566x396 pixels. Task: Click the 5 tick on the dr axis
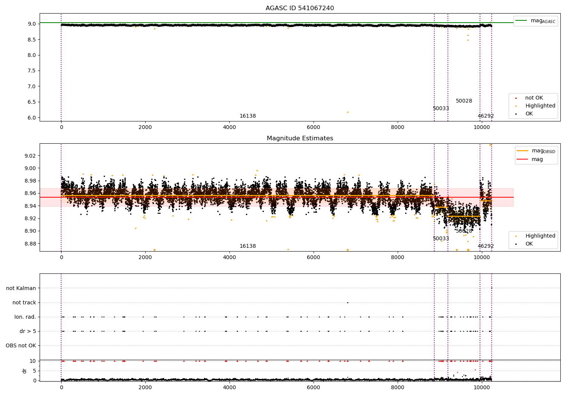[35, 371]
